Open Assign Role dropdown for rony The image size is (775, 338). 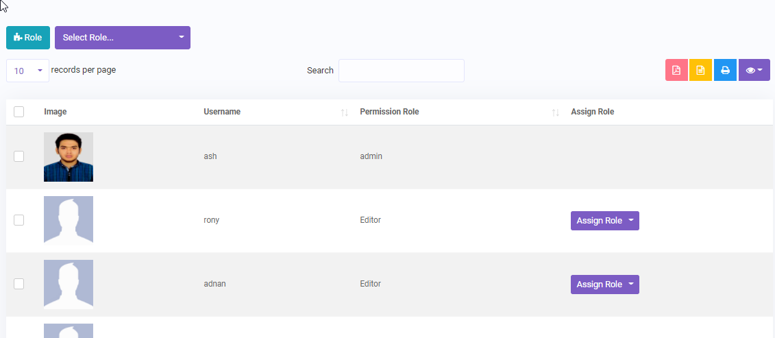[604, 221]
